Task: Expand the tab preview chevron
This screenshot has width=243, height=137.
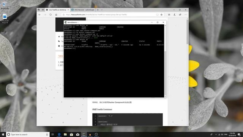Action: point(102,10)
